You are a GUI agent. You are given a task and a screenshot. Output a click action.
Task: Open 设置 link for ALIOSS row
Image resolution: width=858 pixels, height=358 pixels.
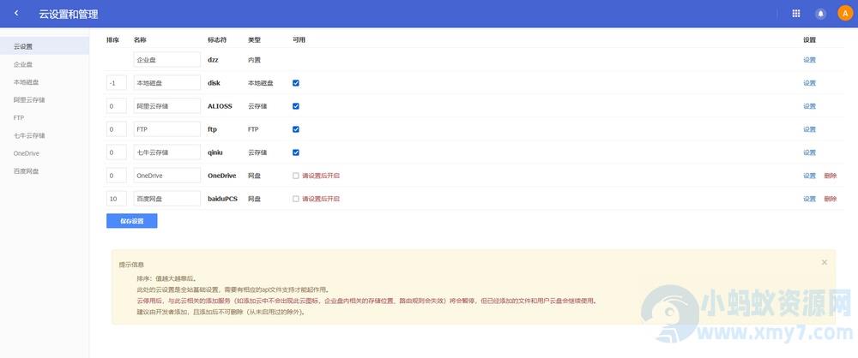809,106
